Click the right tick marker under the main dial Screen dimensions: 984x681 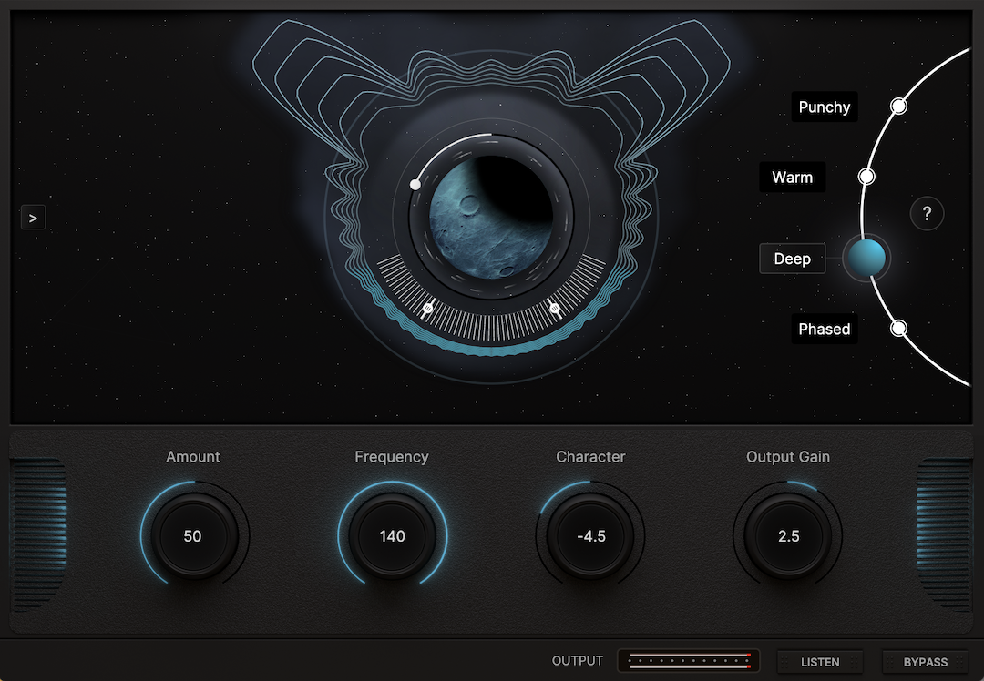coord(554,309)
